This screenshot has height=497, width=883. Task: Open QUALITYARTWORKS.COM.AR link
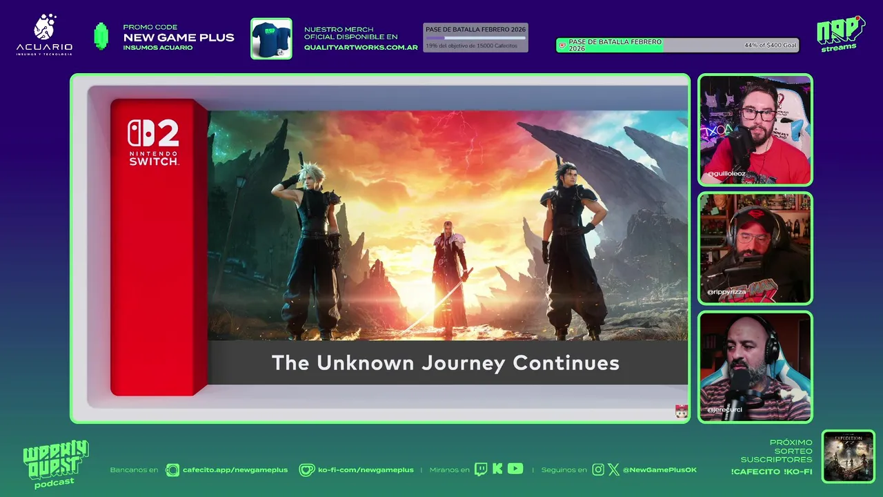[x=361, y=48]
